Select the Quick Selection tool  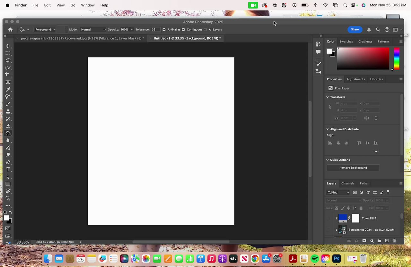pyautogui.click(x=8, y=68)
